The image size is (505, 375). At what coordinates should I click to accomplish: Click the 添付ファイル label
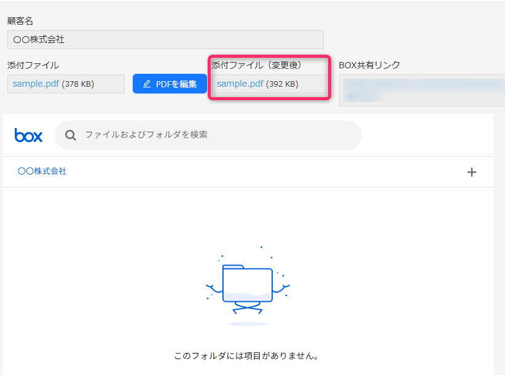[x=33, y=65]
